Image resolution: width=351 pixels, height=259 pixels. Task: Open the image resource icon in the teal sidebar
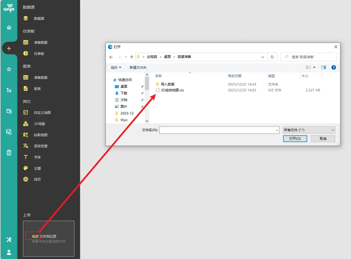pyautogui.click(x=9, y=132)
